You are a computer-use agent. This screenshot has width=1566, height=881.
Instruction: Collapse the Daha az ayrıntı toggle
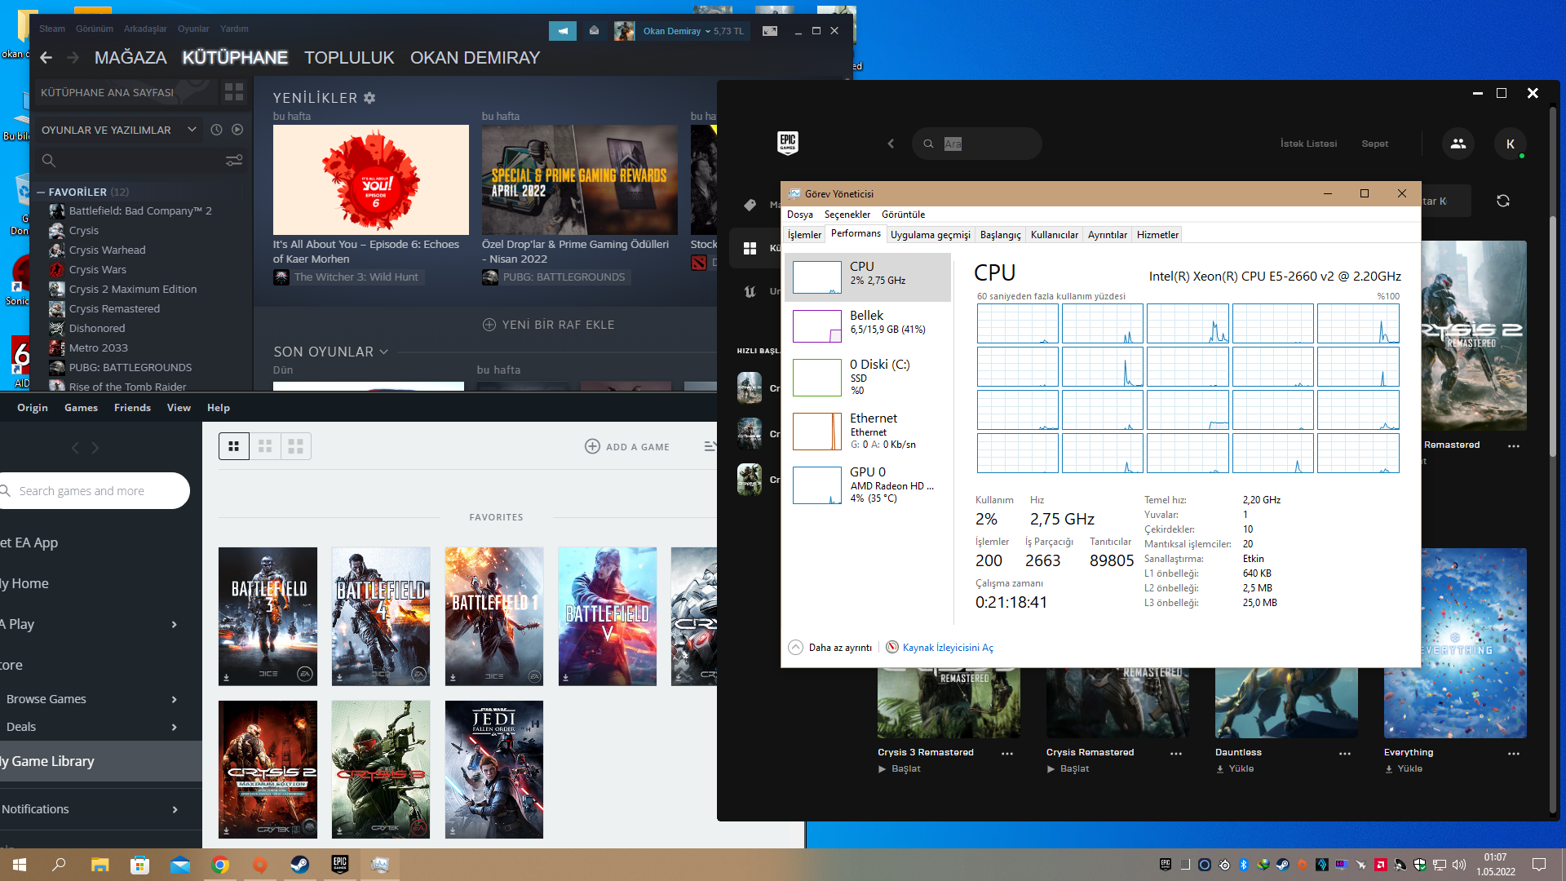point(795,647)
